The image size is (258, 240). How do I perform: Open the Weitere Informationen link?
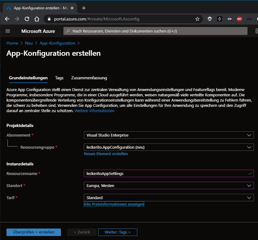94,111
